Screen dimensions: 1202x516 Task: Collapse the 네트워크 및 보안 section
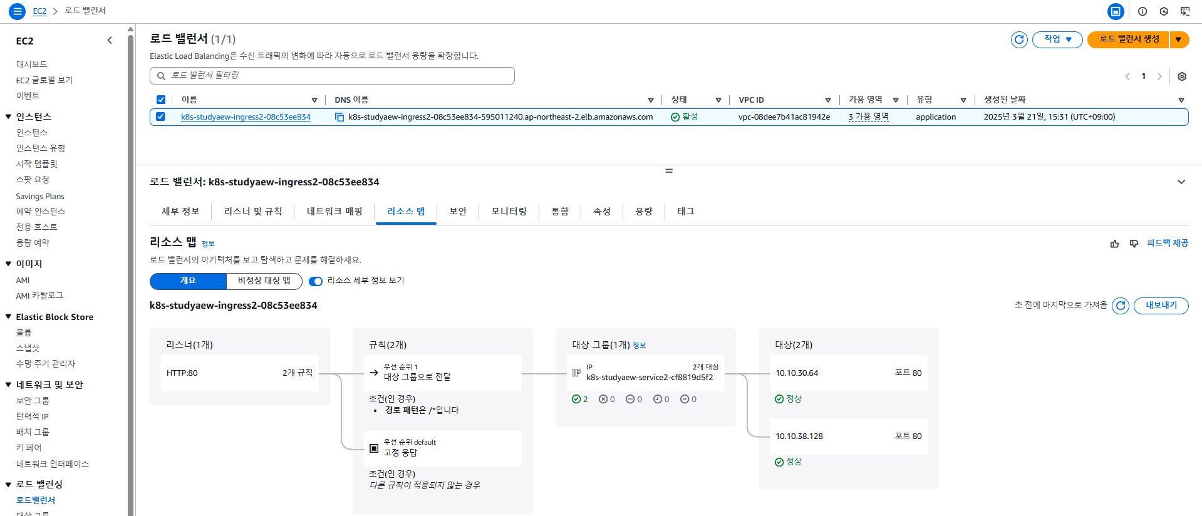(x=9, y=384)
